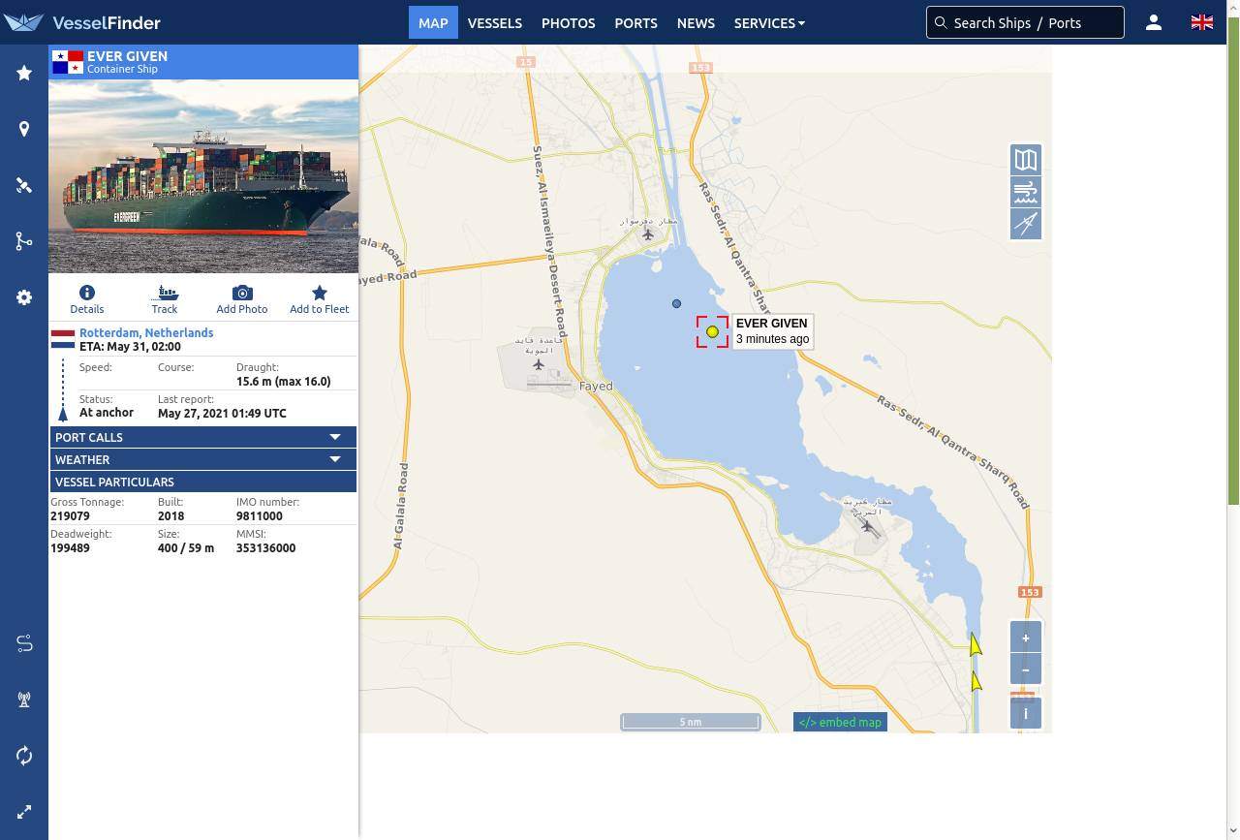Click the ETA: May 31, 02:00 text
The width and height of the screenshot is (1240, 840).
130,347
